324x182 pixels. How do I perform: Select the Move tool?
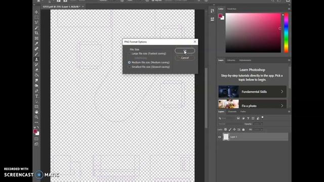(x=36, y=12)
